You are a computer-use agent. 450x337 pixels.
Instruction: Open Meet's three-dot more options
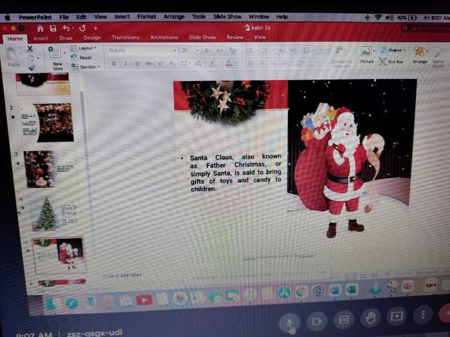click(423, 315)
